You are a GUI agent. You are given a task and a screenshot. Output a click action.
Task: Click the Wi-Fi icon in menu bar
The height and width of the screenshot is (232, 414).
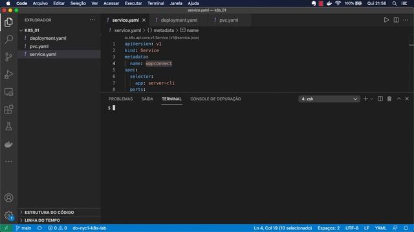(338, 3)
